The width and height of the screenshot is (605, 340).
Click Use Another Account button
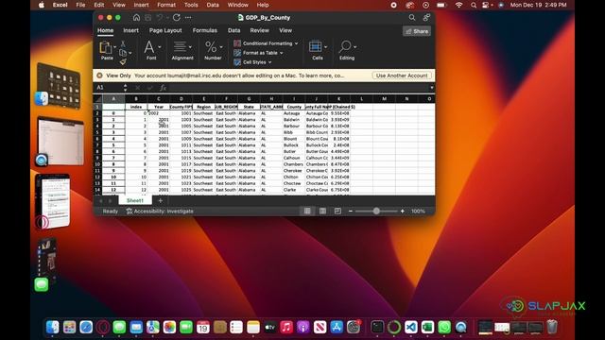[x=402, y=76]
